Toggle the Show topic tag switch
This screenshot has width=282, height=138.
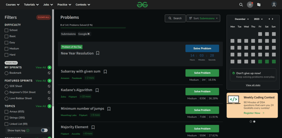click(44, 130)
